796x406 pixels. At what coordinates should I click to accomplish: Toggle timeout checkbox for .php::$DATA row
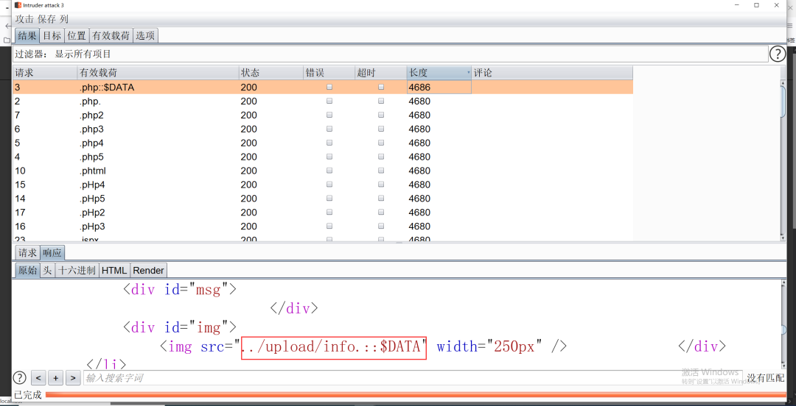[x=381, y=87]
